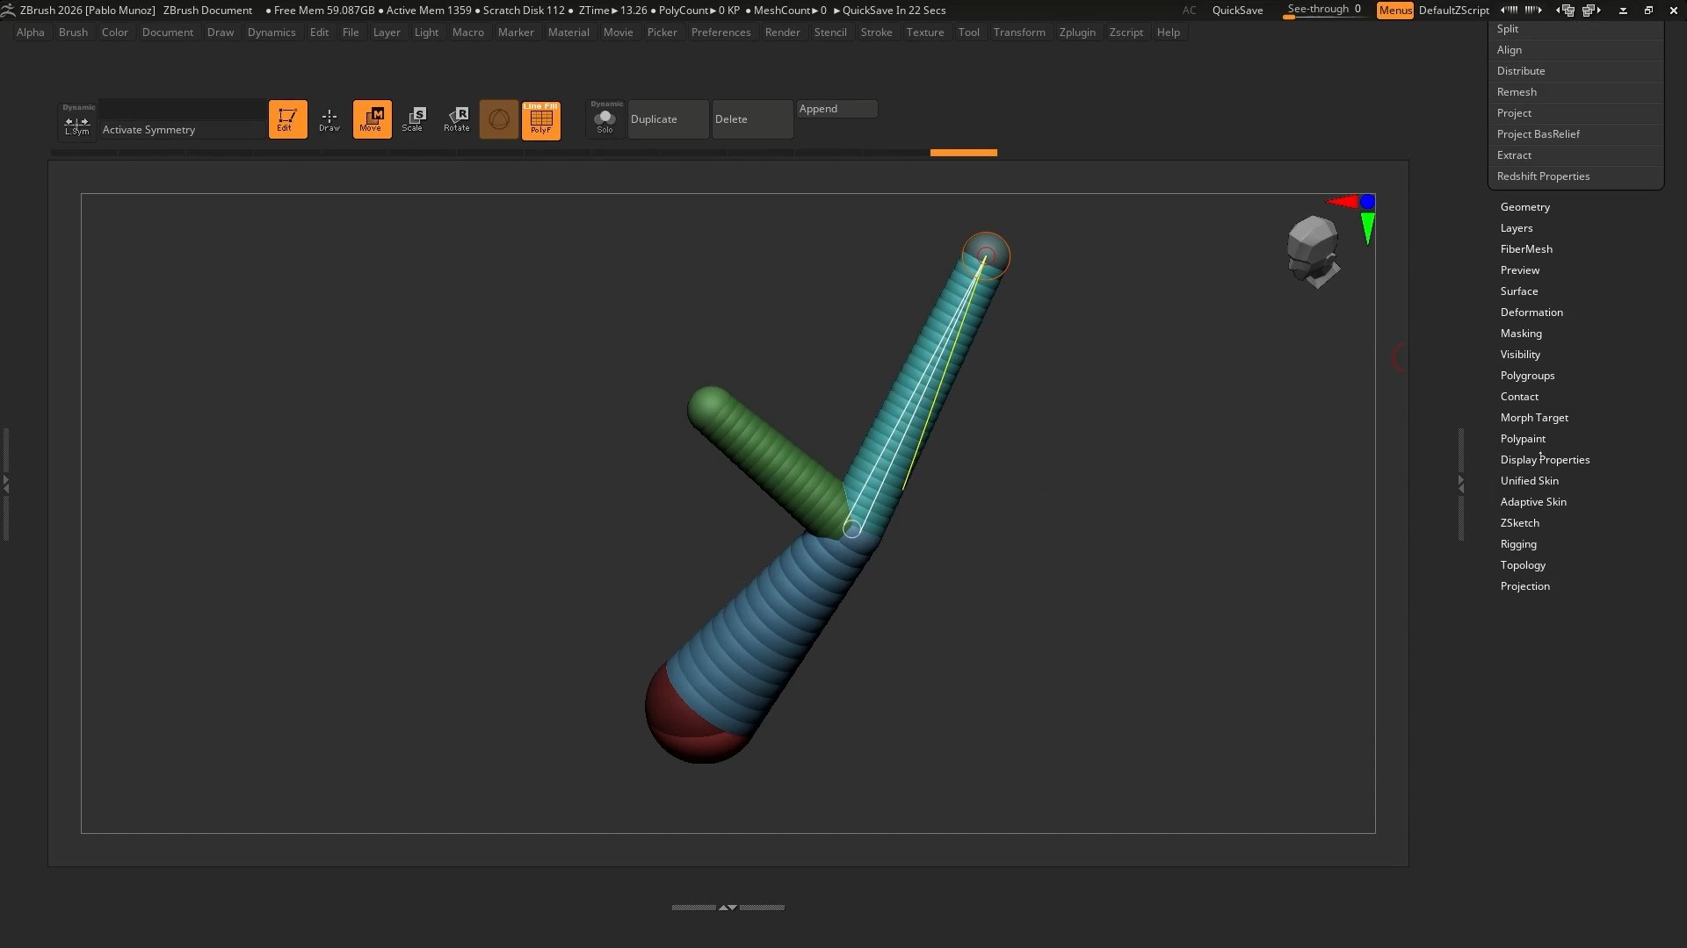Select the Draw tool icon

click(x=329, y=119)
